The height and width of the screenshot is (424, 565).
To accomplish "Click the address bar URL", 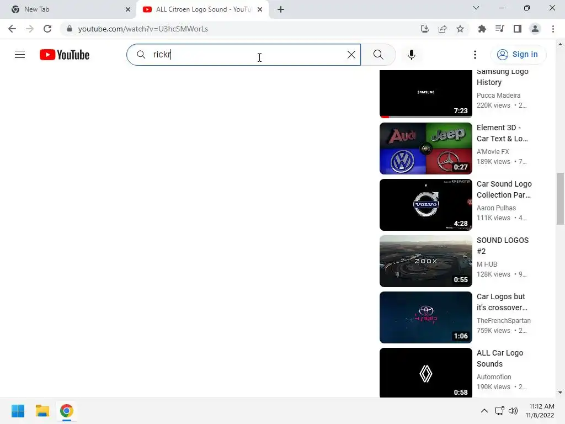I will (x=143, y=29).
